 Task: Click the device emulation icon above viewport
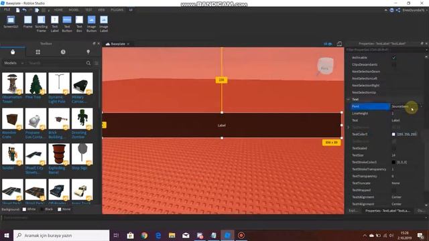pyautogui.click(x=339, y=44)
